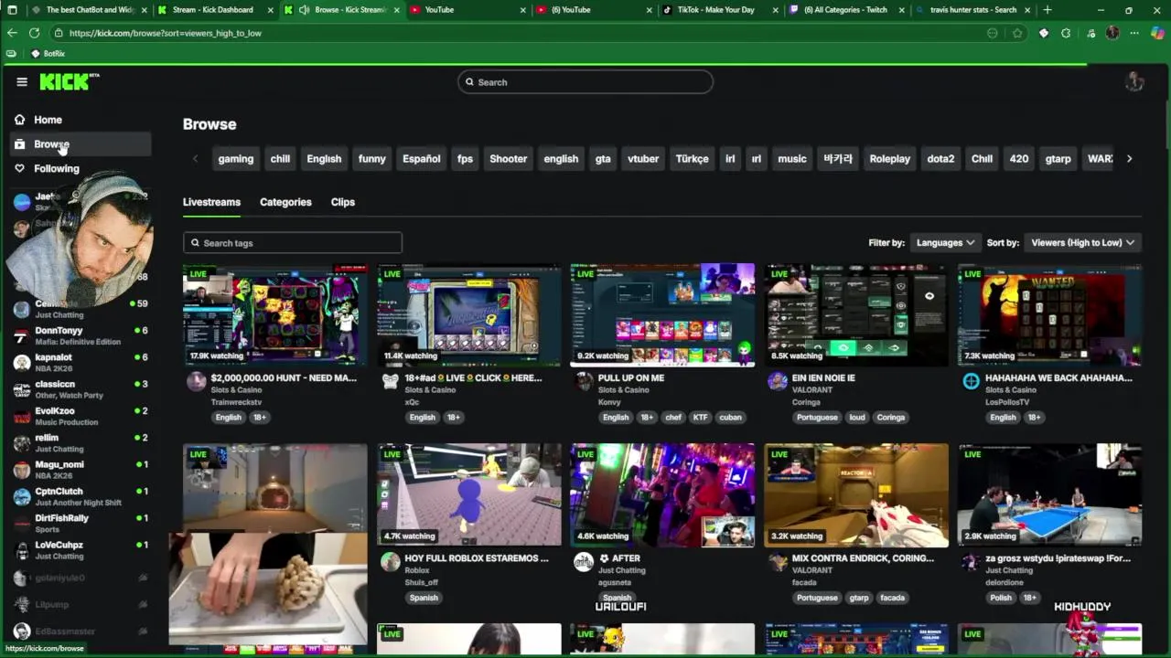This screenshot has height=658, width=1171.
Task: Select the Roleplay tag
Action: pyautogui.click(x=889, y=158)
